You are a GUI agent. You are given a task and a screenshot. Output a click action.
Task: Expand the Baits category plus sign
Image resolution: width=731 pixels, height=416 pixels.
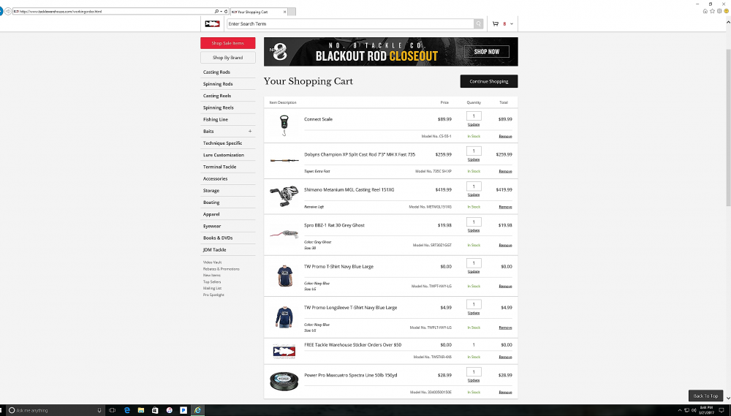pos(250,131)
